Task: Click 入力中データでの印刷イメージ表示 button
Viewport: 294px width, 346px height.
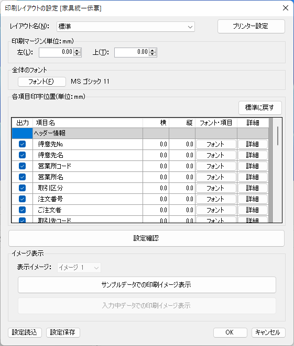Action: pos(147,306)
